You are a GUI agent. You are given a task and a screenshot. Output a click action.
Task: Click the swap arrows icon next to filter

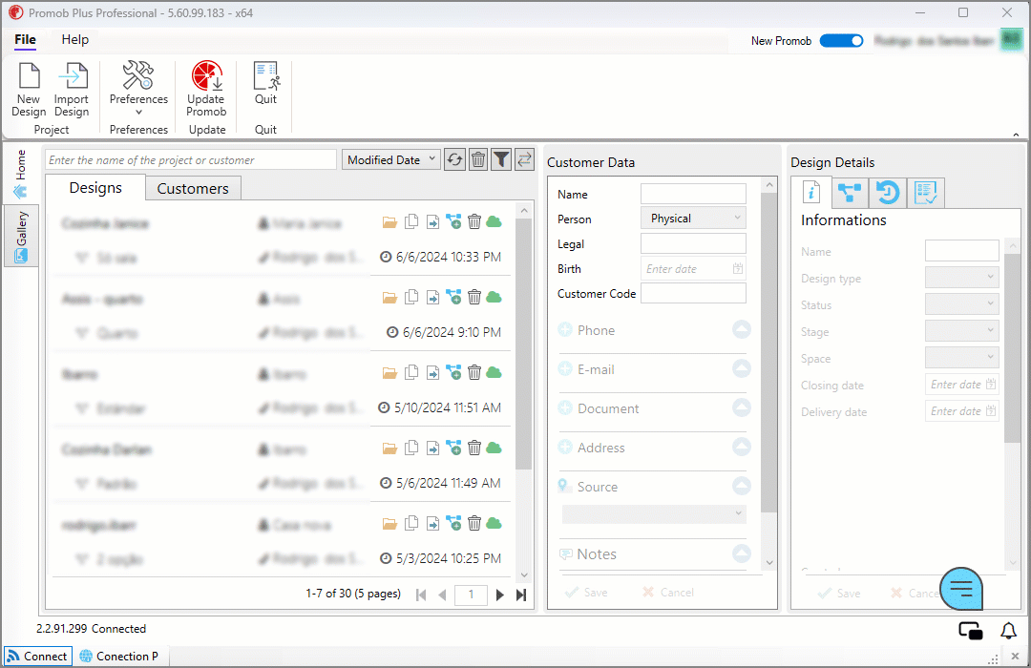click(x=524, y=159)
